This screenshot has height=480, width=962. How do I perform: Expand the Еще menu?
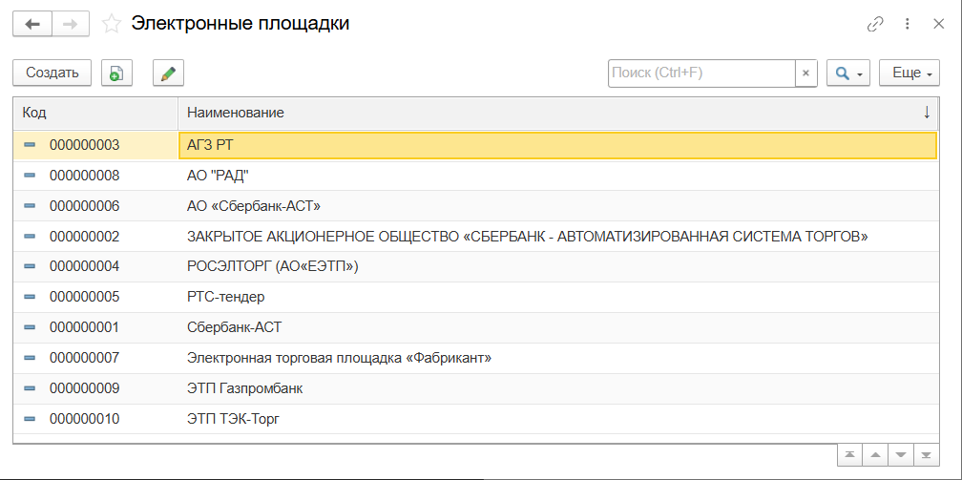910,73
